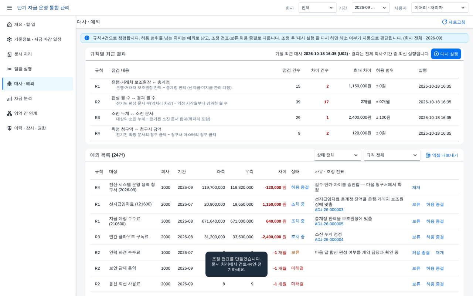Select the R1 은행·거래처 보조원장 ↔ 총계정 rule row
Viewport: 473px width, 296px height.
275,86
